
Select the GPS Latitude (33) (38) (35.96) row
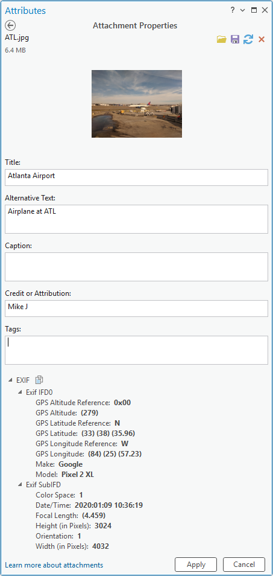(86, 434)
